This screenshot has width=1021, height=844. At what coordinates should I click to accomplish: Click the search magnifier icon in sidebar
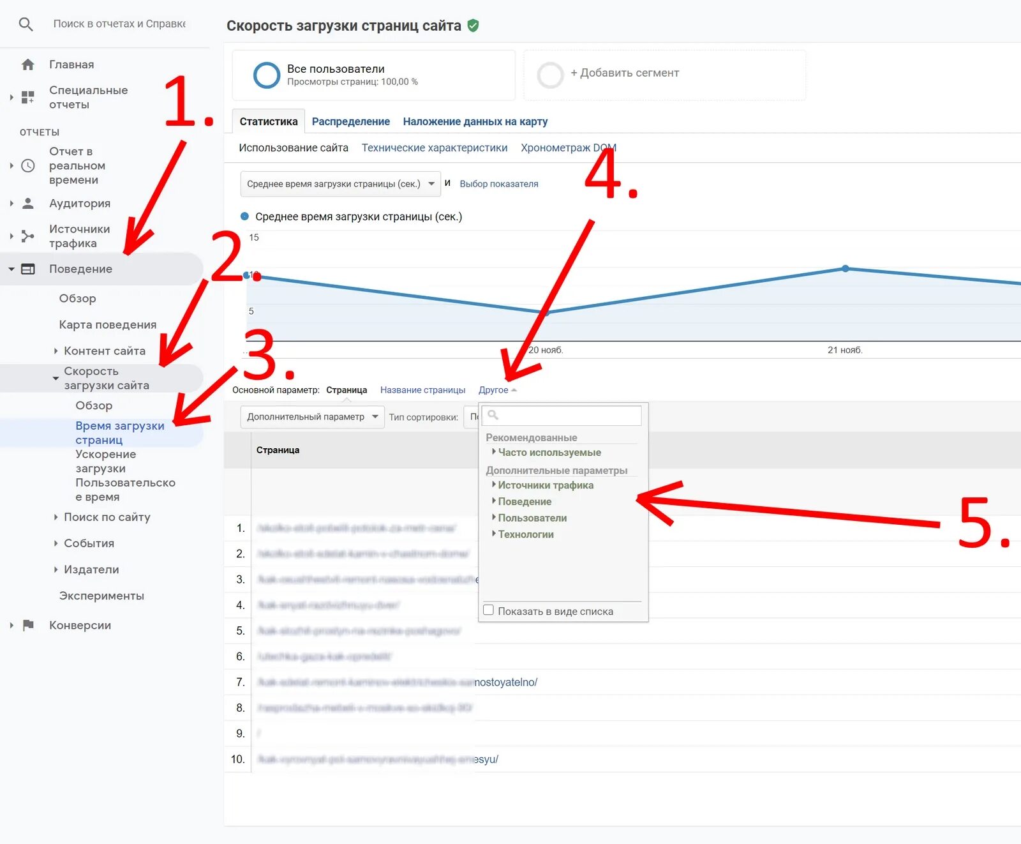(x=26, y=24)
